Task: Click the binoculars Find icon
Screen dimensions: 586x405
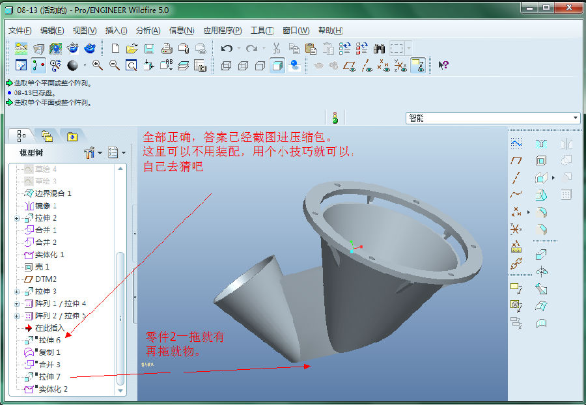Action: (380, 48)
